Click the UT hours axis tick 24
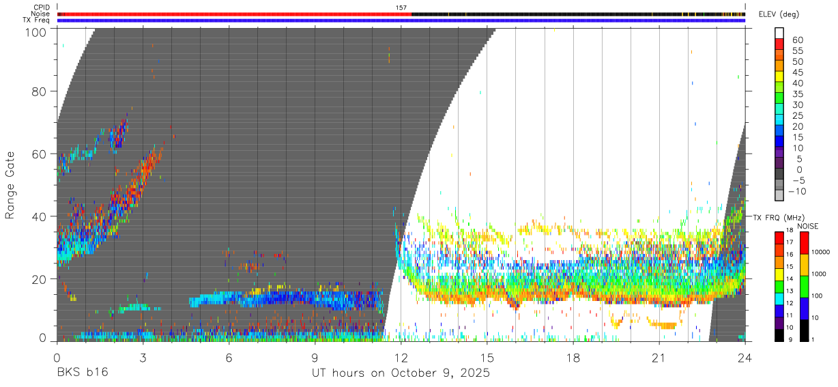This screenshot has width=838, height=387. 745,358
